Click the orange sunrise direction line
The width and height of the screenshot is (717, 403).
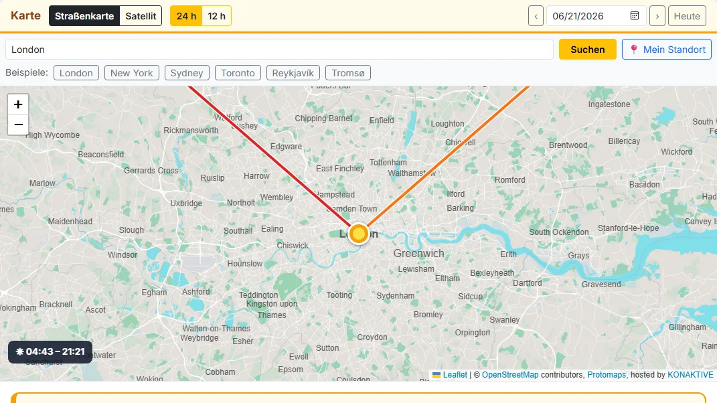pyautogui.click(x=448, y=155)
